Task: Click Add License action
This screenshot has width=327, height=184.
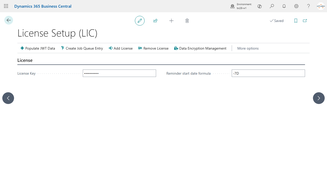Action: pyautogui.click(x=121, y=48)
